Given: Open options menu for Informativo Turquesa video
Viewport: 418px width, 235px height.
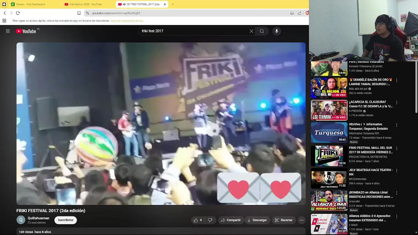Looking at the screenshot, I should [397, 125].
